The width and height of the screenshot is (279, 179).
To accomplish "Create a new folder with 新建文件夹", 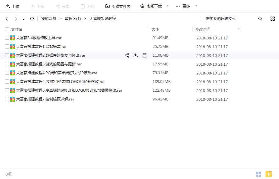I will pyautogui.click(x=118, y=7).
